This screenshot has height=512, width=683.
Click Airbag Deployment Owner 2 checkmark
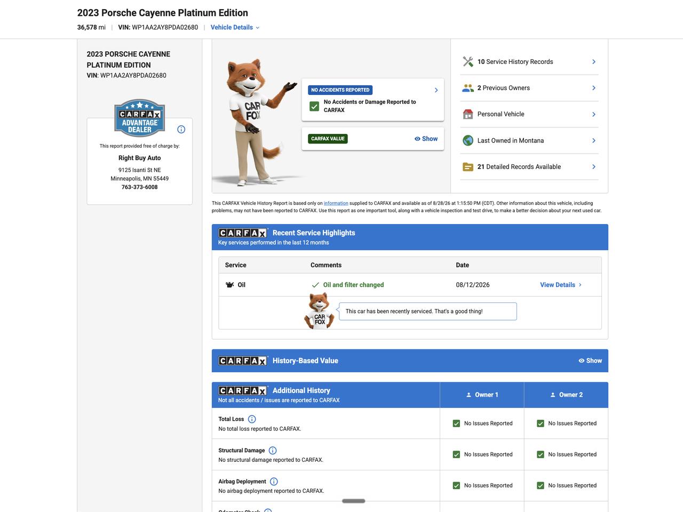pos(541,485)
